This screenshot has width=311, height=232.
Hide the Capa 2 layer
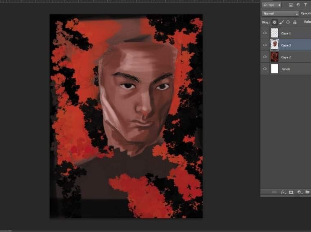click(265, 57)
